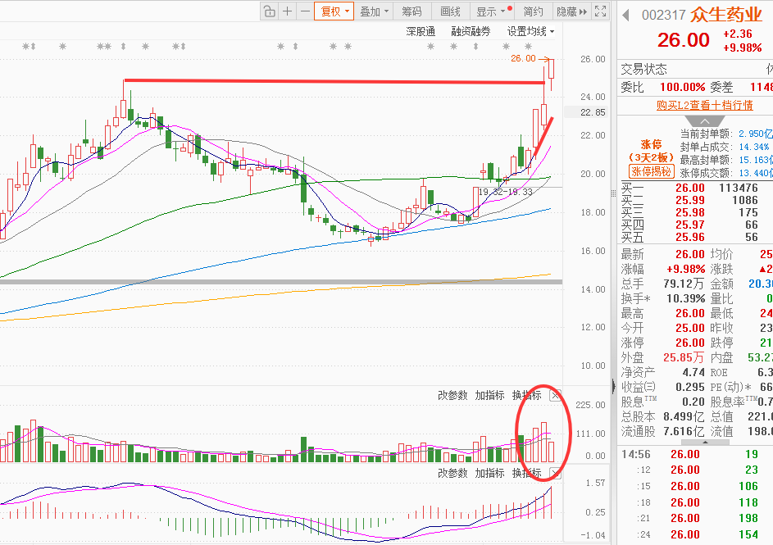The height and width of the screenshot is (545, 773).
Task: Select the :24 tick row with 154
Action: (695, 534)
